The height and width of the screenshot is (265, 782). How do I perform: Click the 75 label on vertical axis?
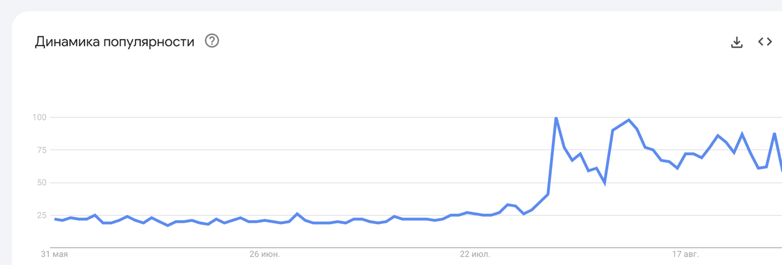click(42, 150)
